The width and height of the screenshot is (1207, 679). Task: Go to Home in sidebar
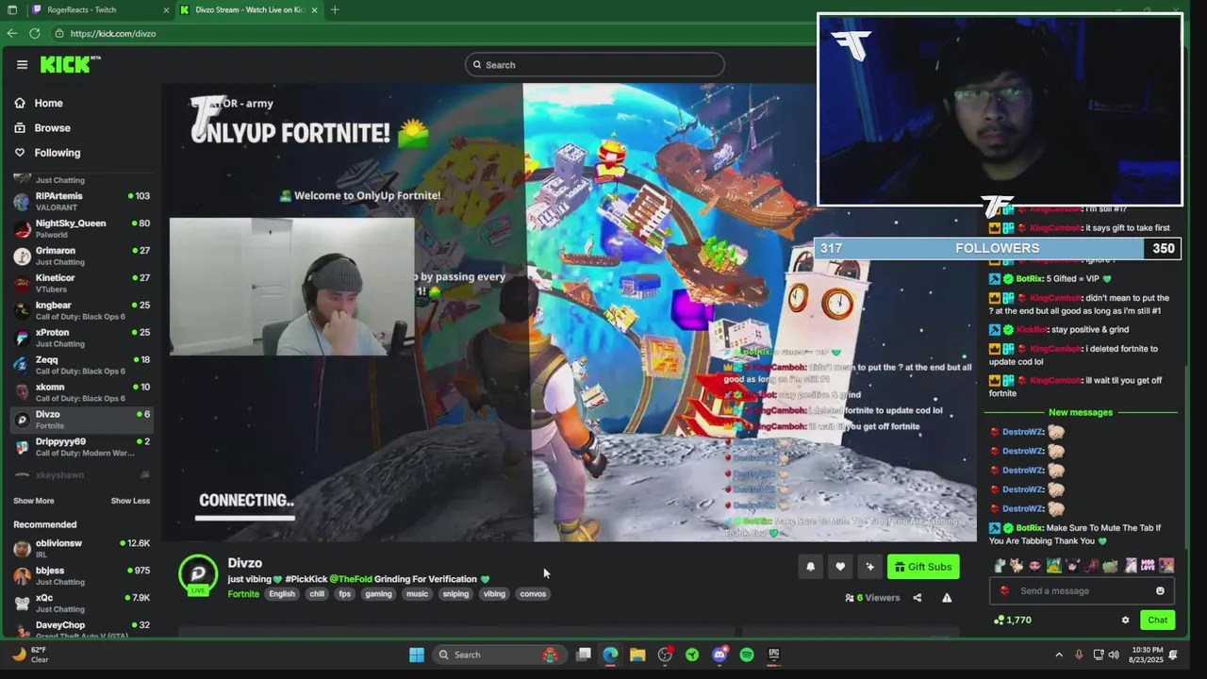pos(48,103)
